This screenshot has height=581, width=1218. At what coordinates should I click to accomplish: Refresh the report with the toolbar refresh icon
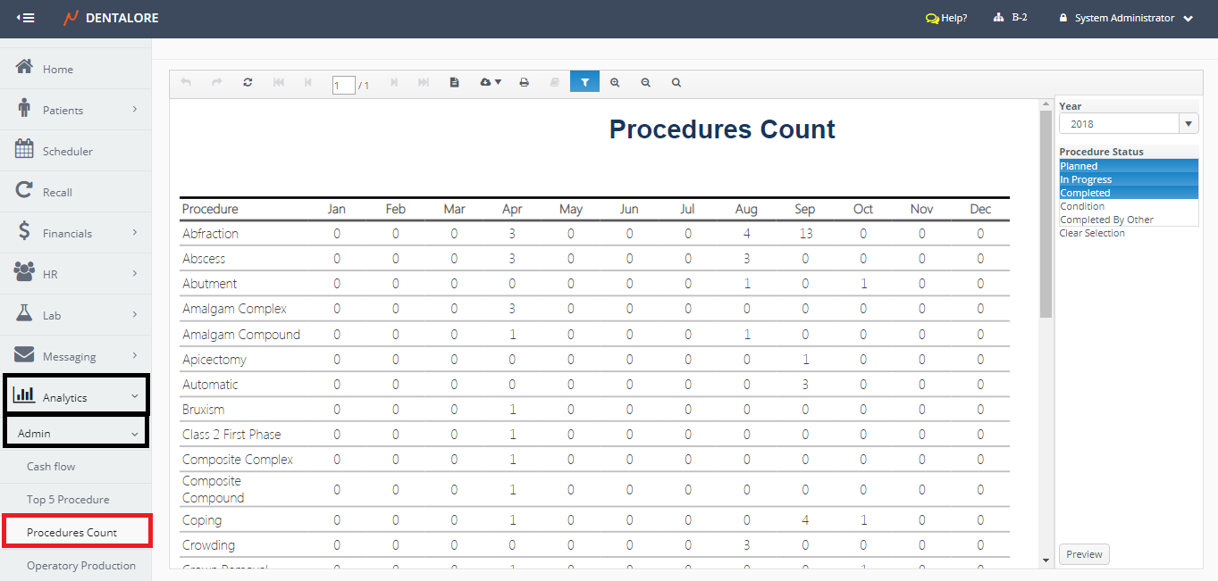(x=248, y=82)
